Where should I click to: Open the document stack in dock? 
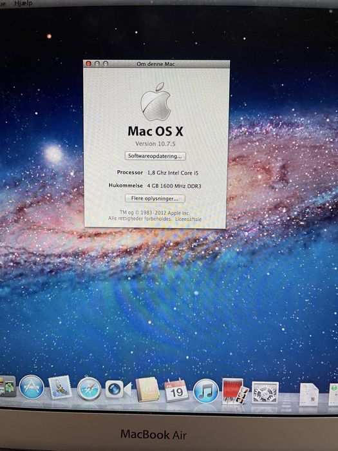point(309,394)
